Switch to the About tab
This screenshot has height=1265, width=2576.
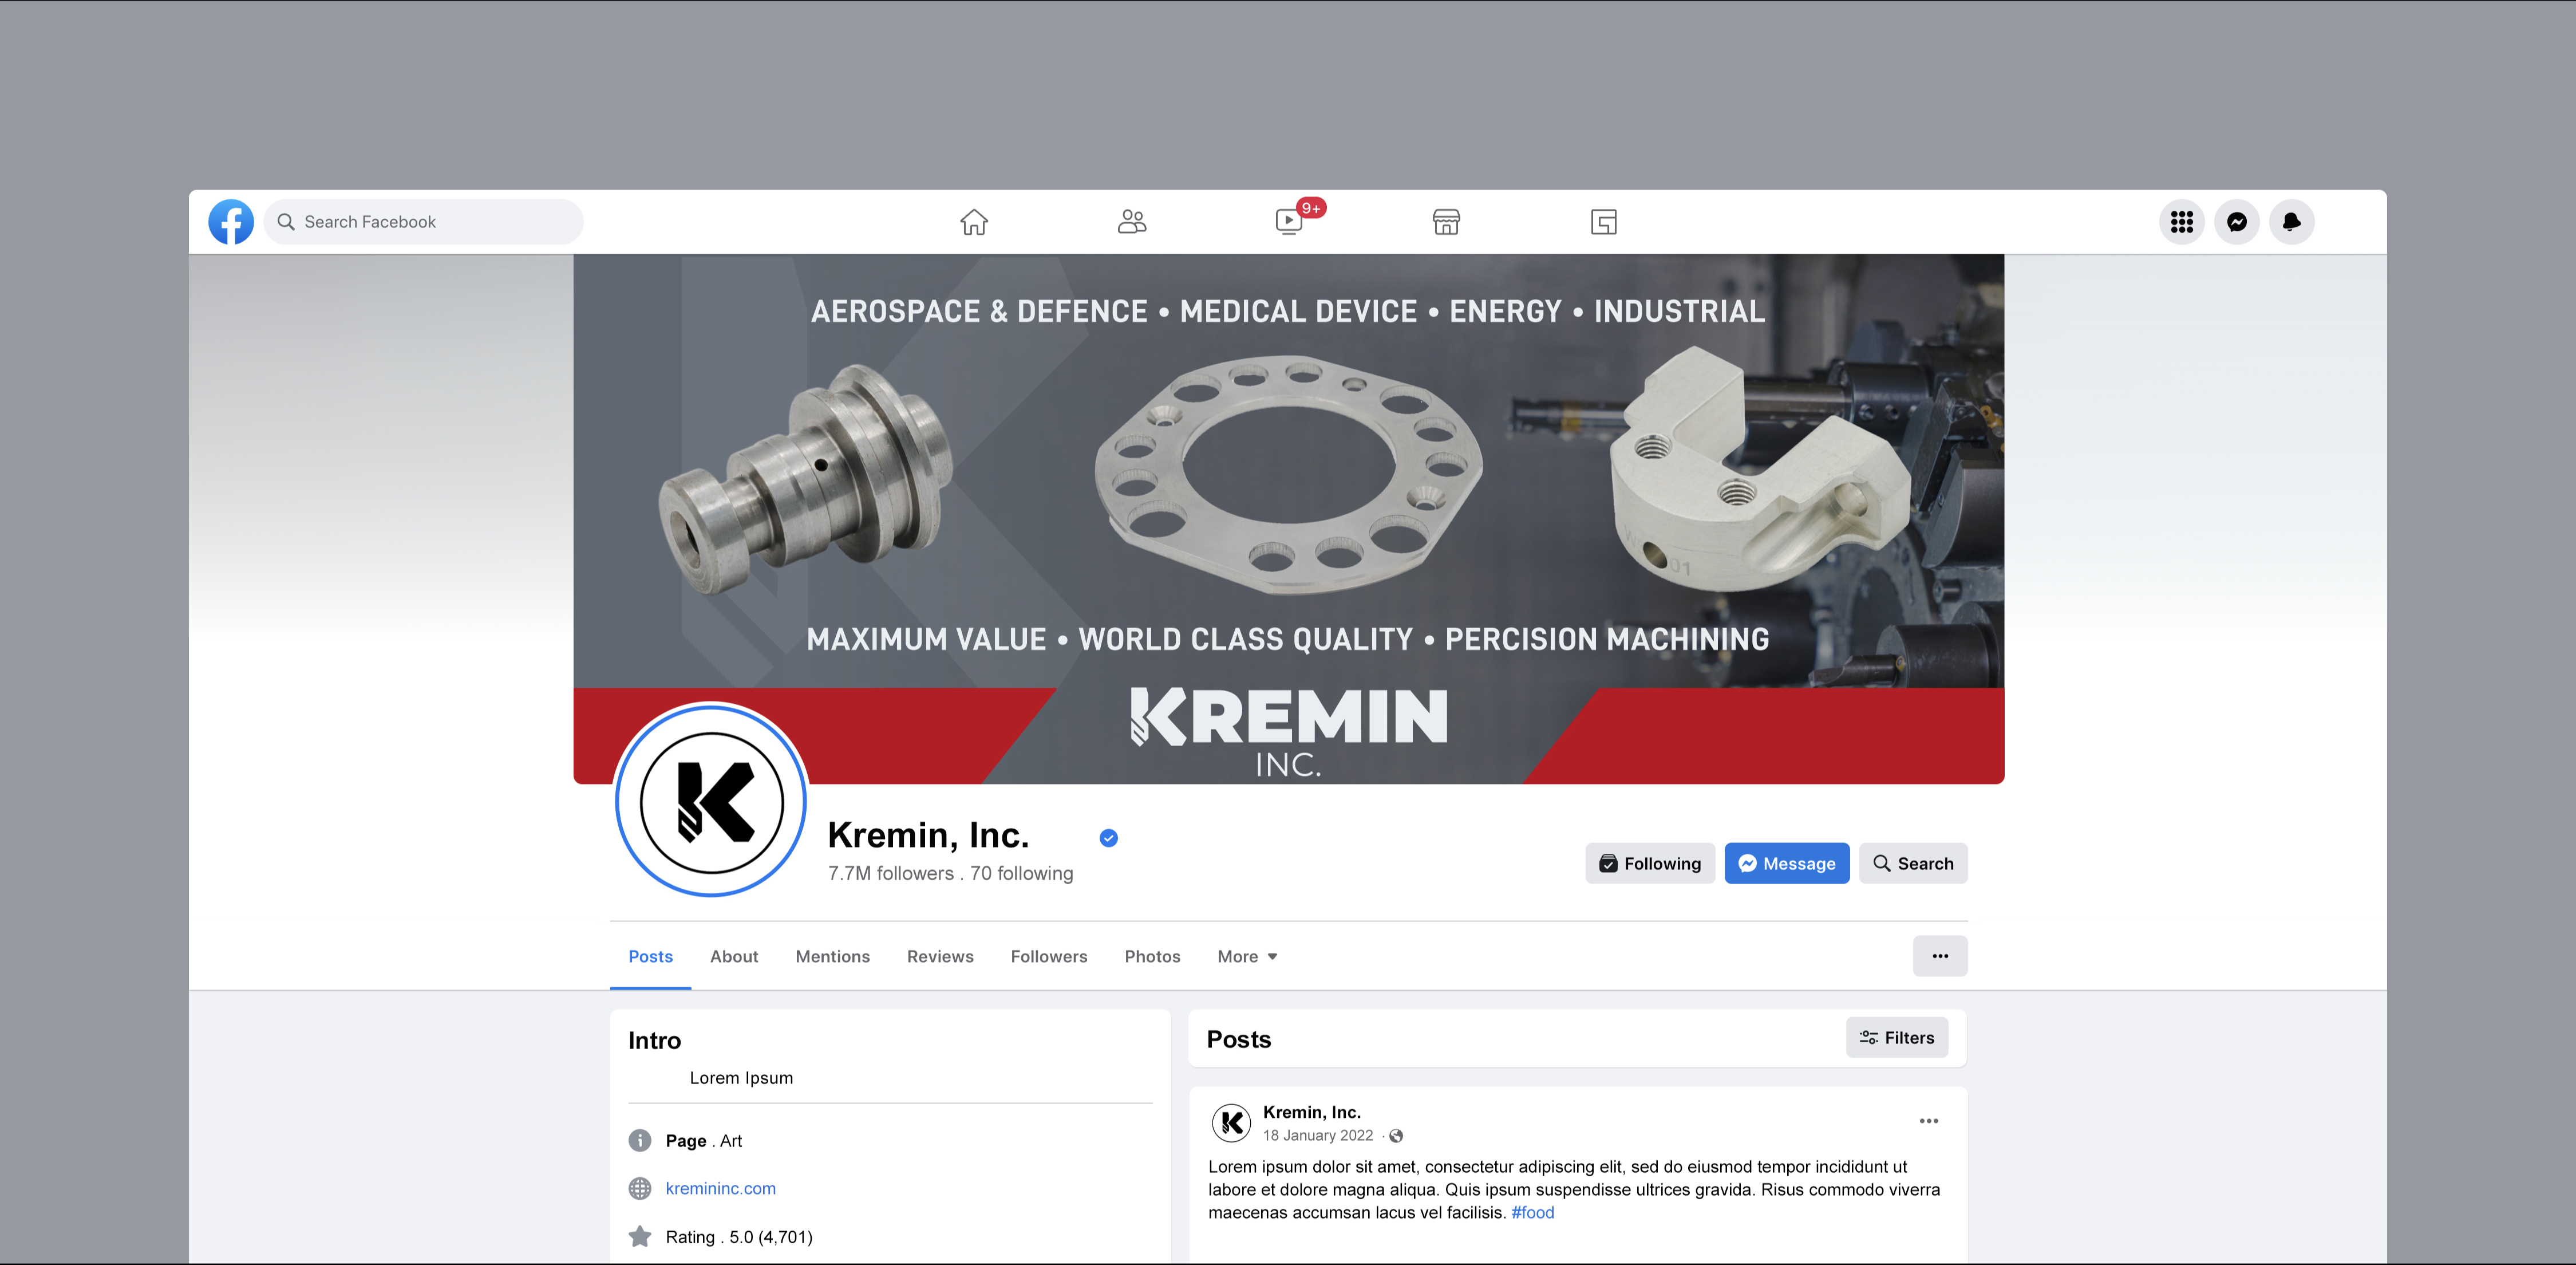734,957
